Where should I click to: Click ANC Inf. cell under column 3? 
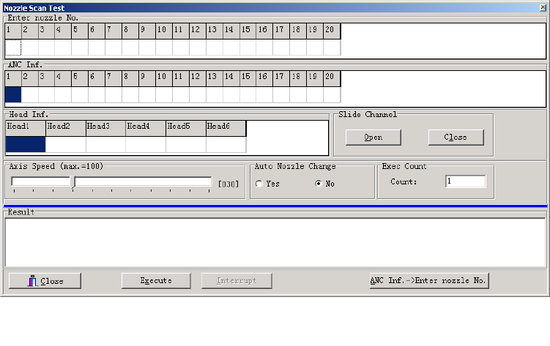tap(47, 94)
